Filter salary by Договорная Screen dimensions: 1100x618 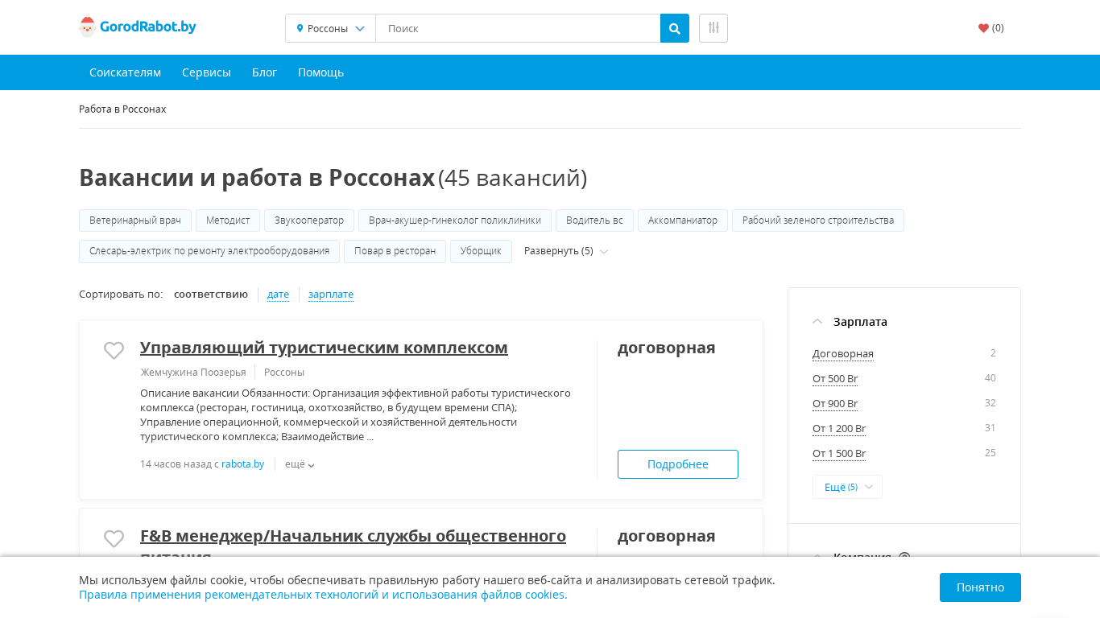pyautogui.click(x=843, y=354)
